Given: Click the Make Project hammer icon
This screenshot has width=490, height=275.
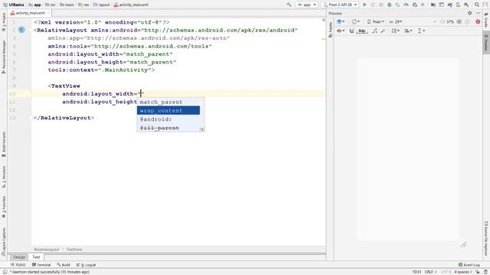Looking at the screenshot, I should coord(289,5).
